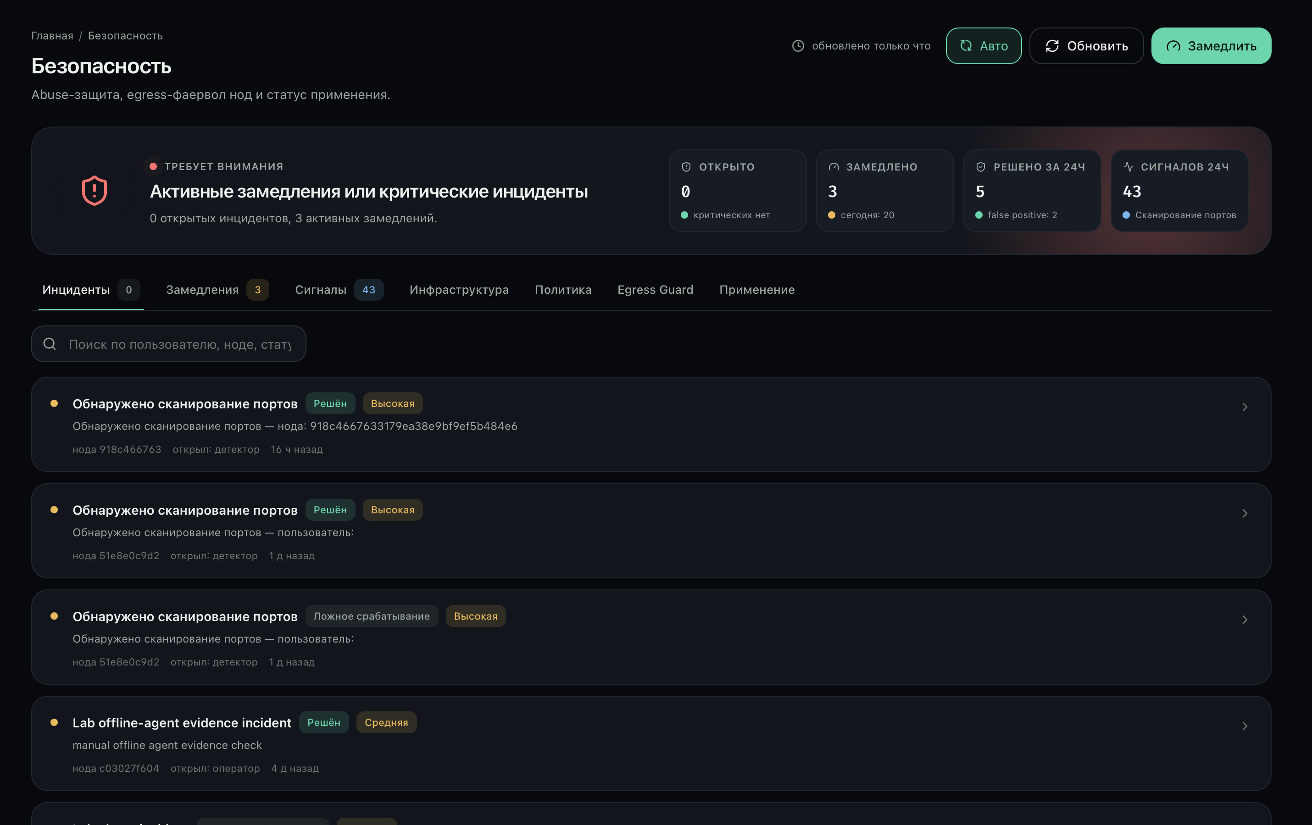Viewport: 1312px width, 825px height.
Task: Focus the incident search field
Action: click(168, 344)
